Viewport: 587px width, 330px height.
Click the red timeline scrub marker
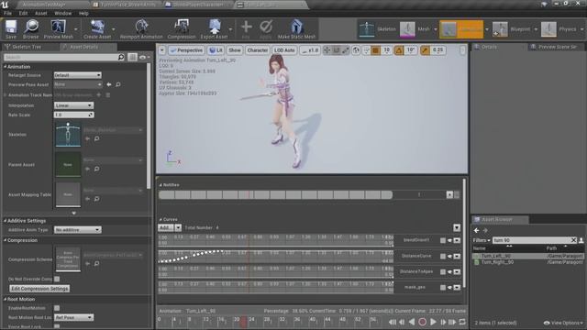(244, 322)
